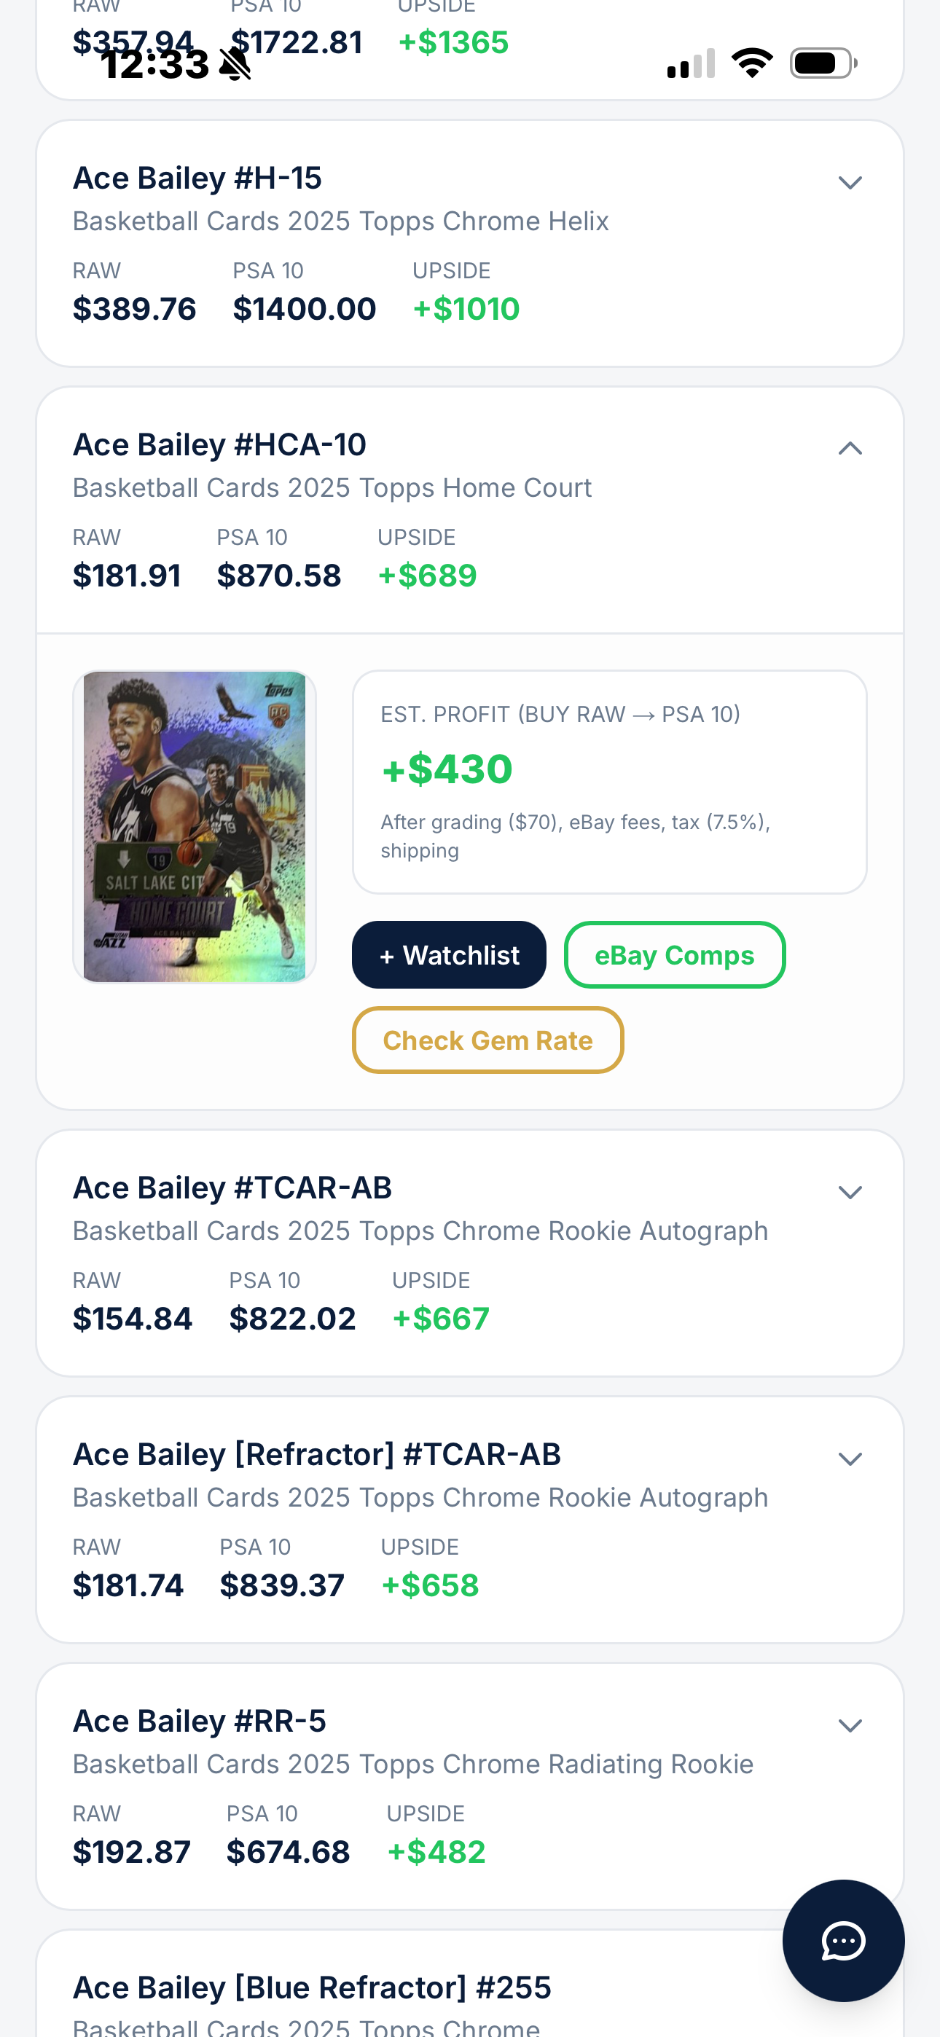Tap the Blue Refractor #255 listing
940x2037 pixels.
312,1987
